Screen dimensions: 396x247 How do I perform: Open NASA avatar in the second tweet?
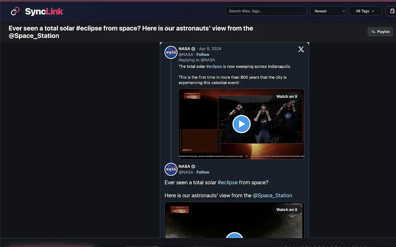(171, 169)
